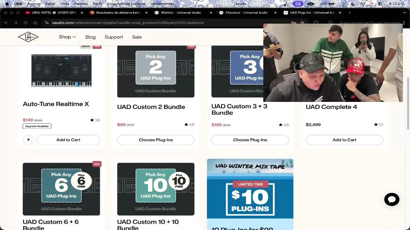Open new browser tab
The width and height of the screenshot is (410, 230).
(x=350, y=12)
